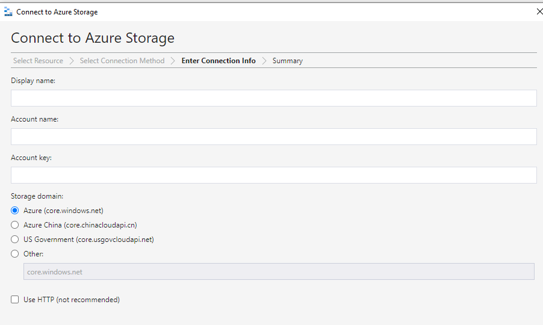Image resolution: width=543 pixels, height=325 pixels.
Task: Click the chevron after Select Connection Method
Action: [173, 61]
